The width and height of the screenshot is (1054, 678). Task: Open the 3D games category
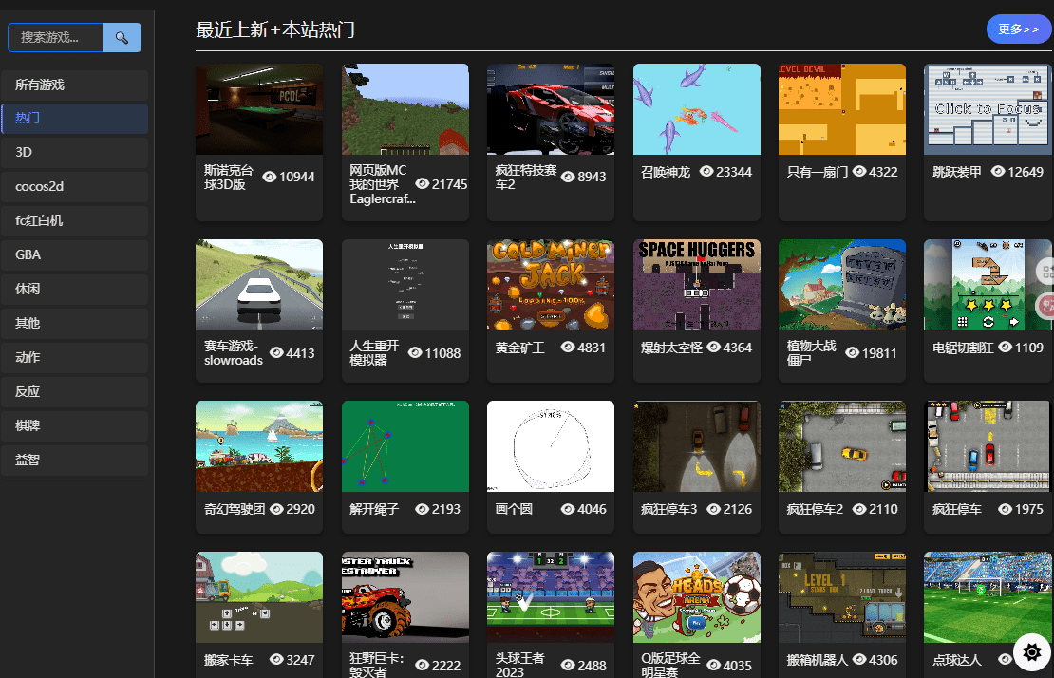[74, 152]
